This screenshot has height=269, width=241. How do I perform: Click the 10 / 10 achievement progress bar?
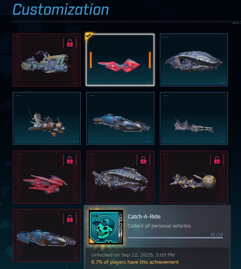(175, 238)
